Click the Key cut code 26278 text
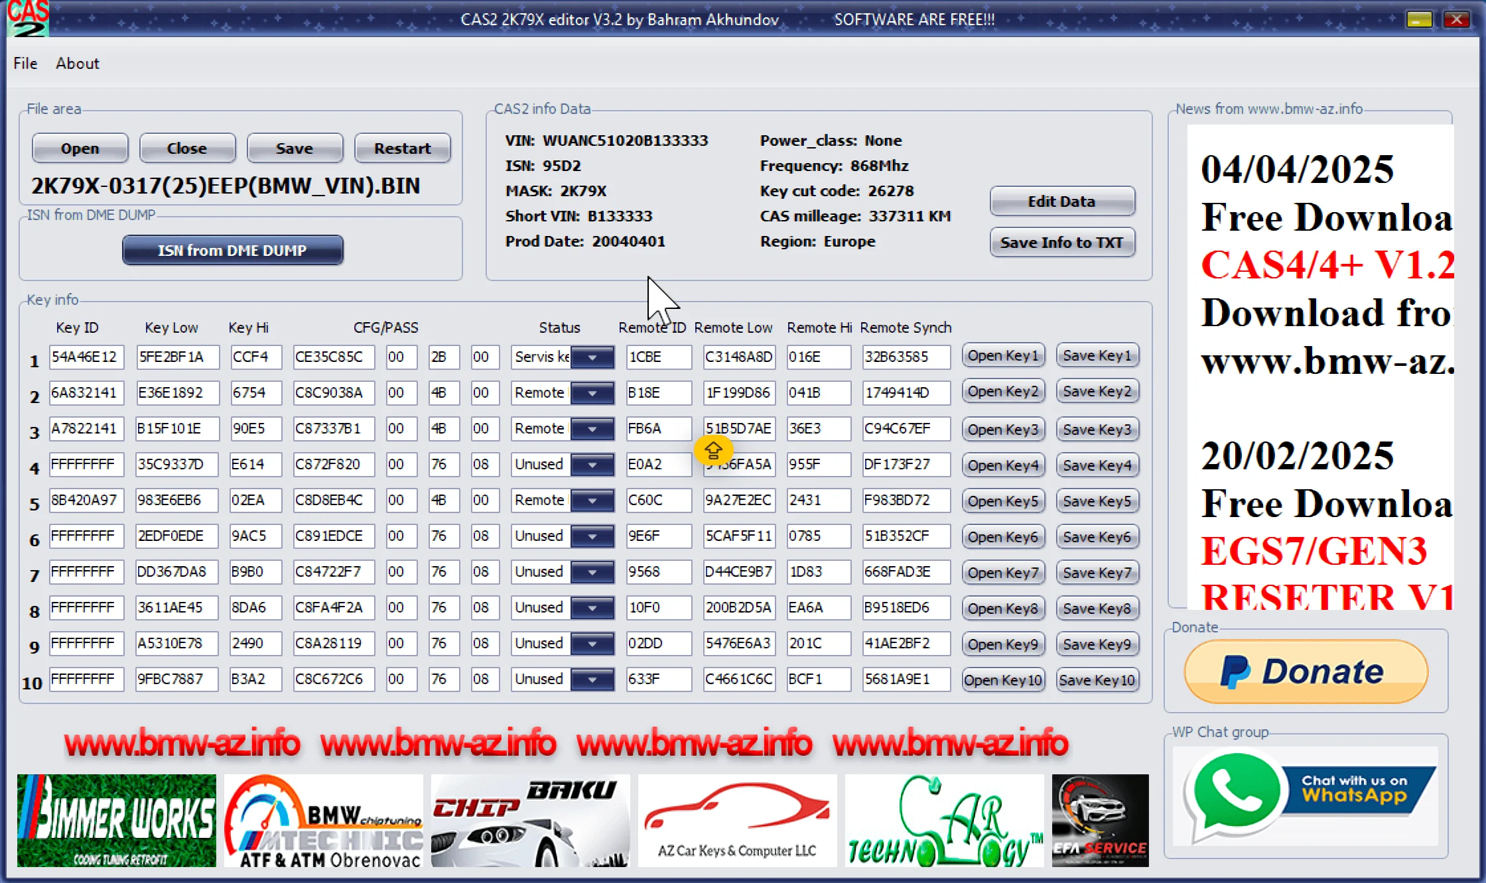Screen dimensions: 1486x883 (837, 191)
